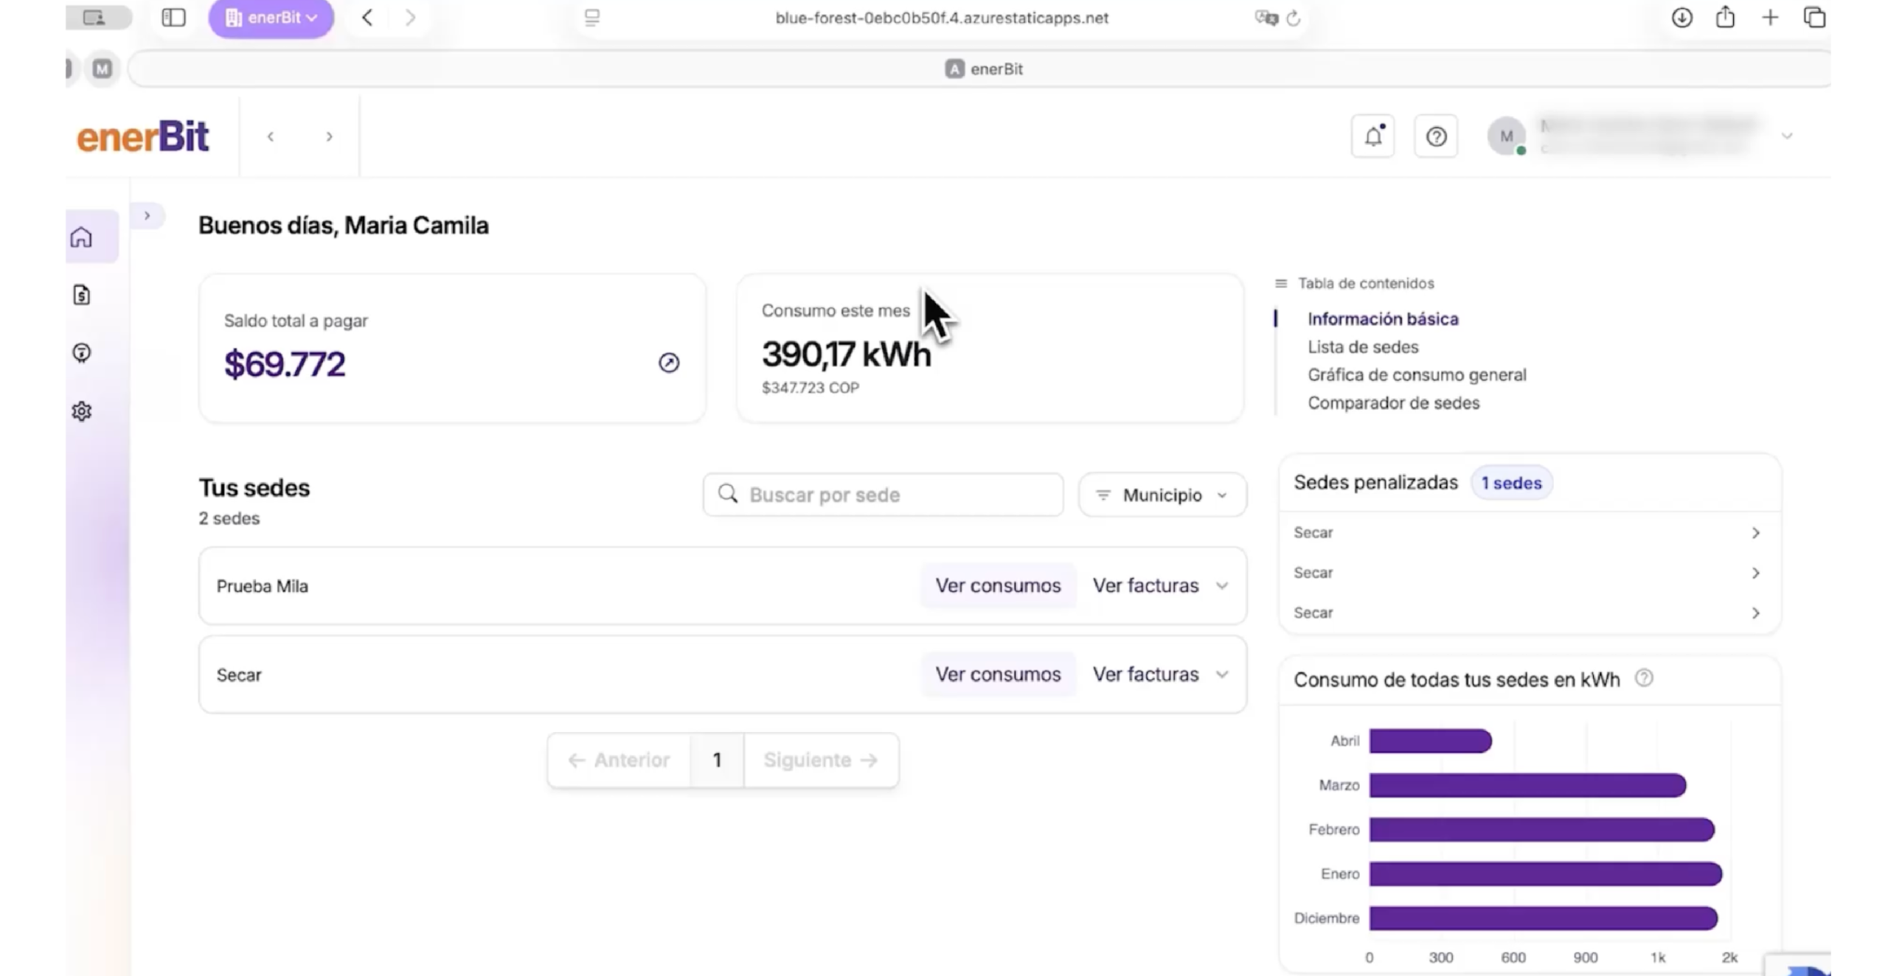Open the user account dropdown arrow
The height and width of the screenshot is (976, 1888).
(x=1787, y=136)
